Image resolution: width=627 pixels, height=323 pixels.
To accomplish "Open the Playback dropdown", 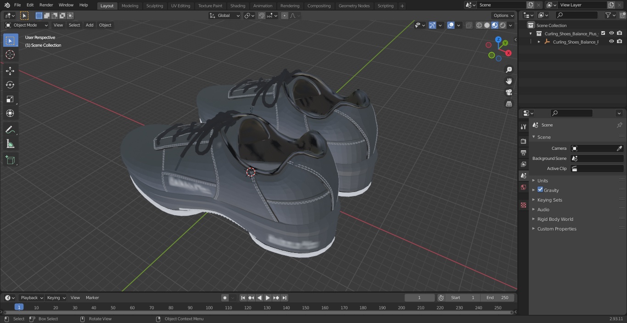I will pyautogui.click(x=32, y=298).
